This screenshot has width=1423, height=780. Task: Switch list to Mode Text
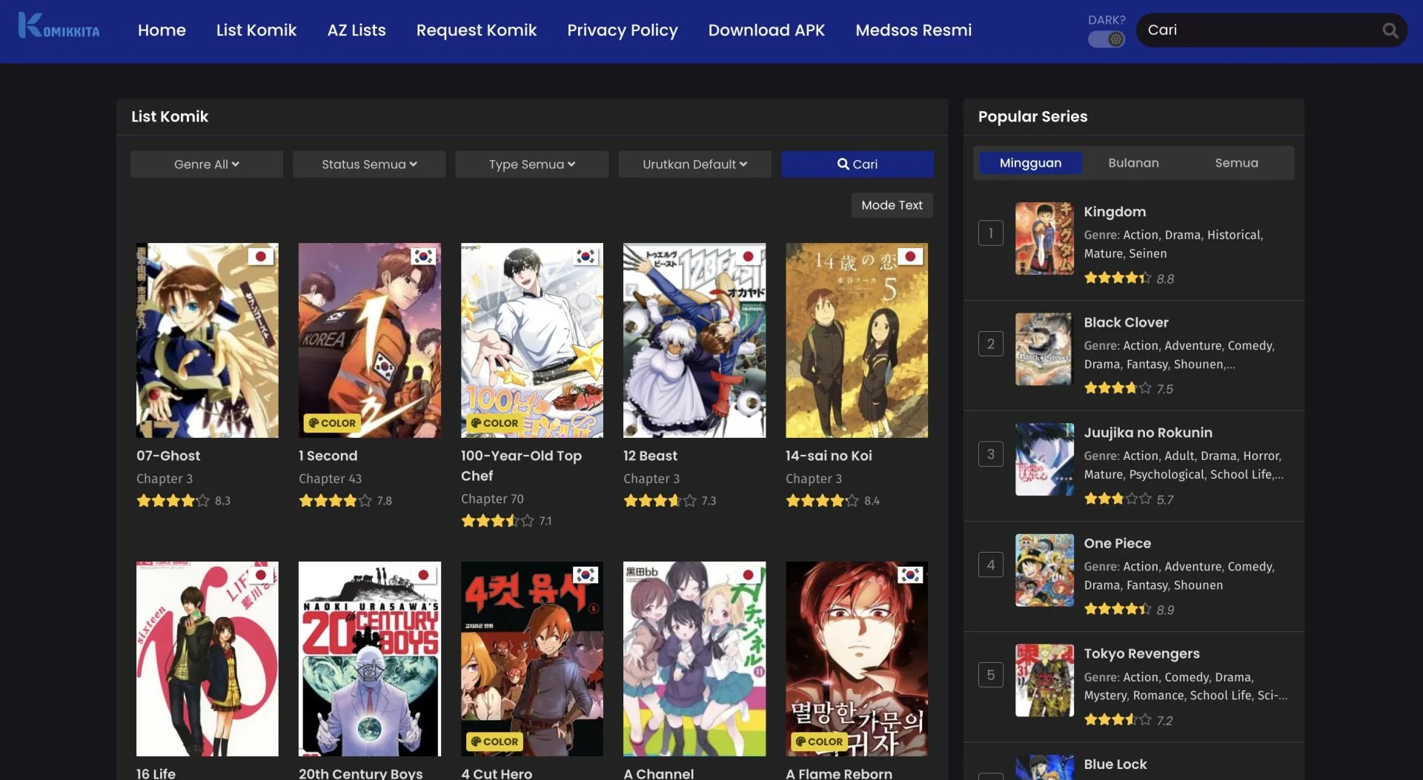click(892, 205)
